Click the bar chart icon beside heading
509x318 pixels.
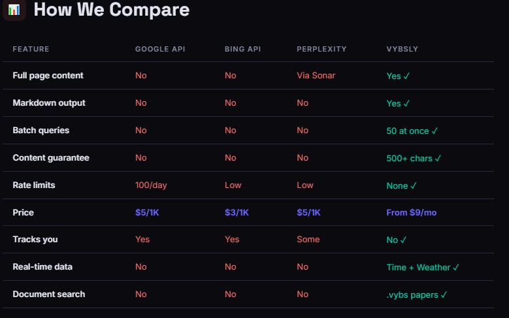click(14, 10)
